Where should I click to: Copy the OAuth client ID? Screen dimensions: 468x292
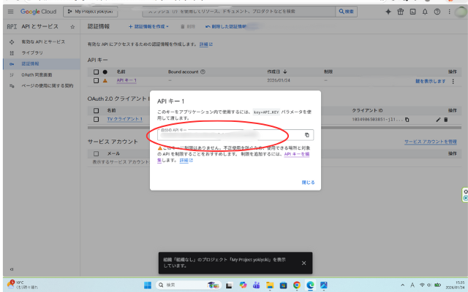pos(407,119)
